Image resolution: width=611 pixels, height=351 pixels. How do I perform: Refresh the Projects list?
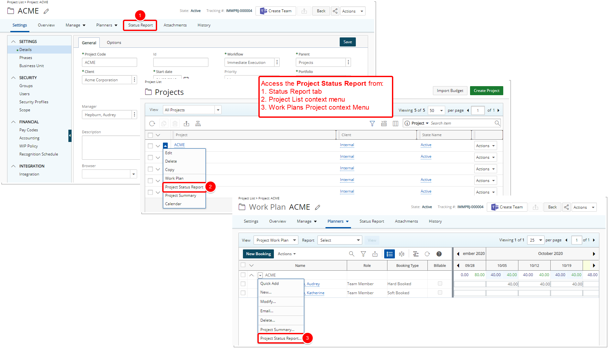(x=152, y=124)
